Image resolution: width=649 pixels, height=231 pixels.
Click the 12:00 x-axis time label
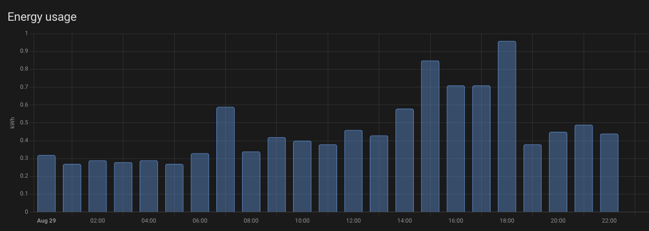[x=353, y=221]
